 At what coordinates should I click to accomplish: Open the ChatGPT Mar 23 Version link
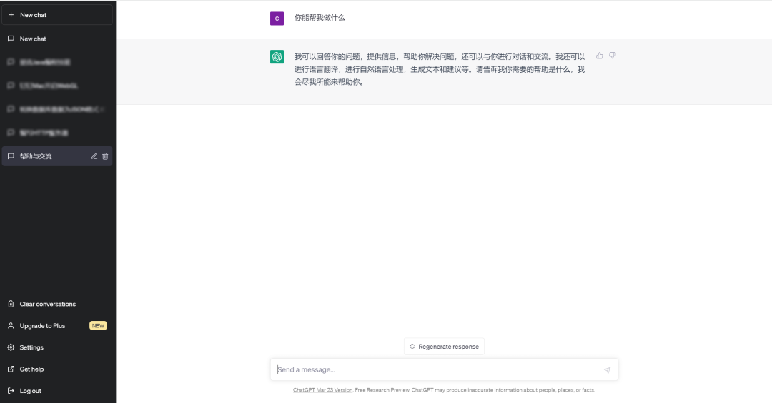click(323, 390)
